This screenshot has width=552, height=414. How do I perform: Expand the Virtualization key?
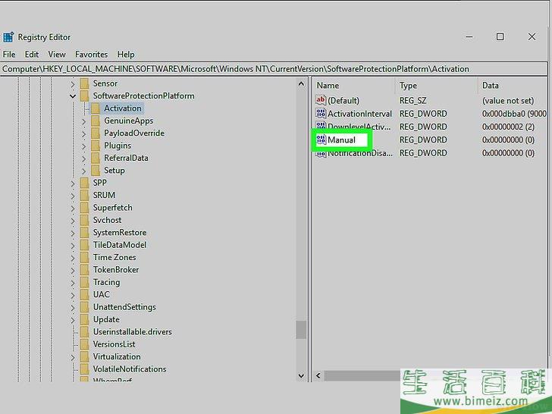73,357
